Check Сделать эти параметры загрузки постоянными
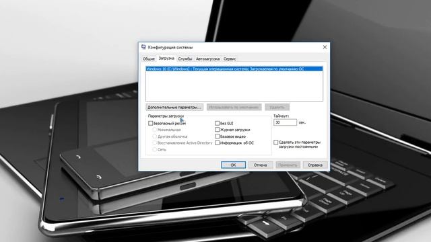This screenshot has width=431, height=242. (x=275, y=143)
